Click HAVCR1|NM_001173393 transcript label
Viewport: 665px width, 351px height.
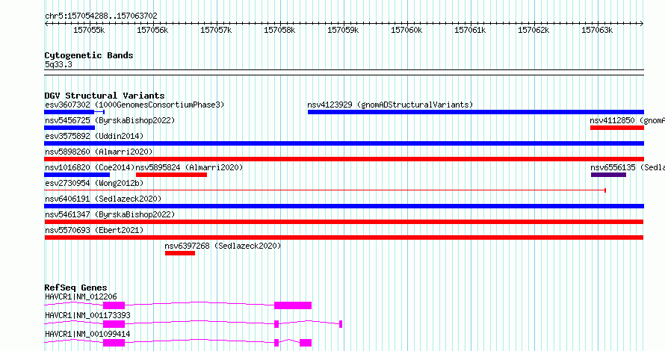click(87, 315)
